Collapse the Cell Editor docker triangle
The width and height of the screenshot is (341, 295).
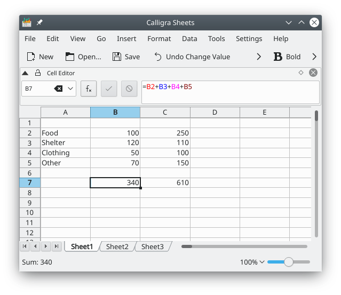(x=25, y=73)
